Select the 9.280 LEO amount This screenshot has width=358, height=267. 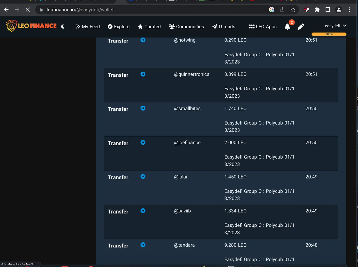coord(235,245)
